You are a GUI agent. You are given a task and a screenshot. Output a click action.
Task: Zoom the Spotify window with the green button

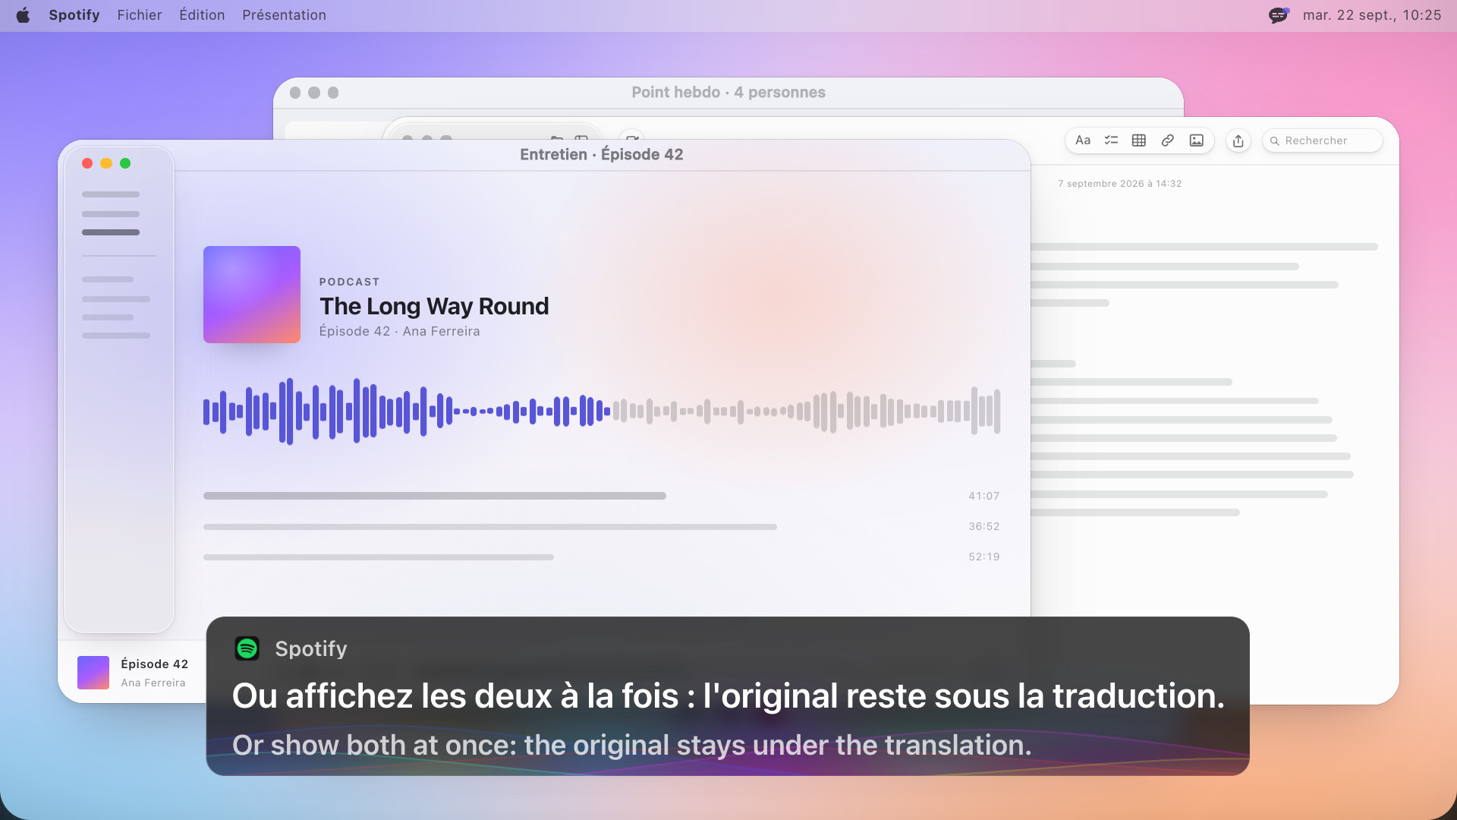(x=125, y=163)
